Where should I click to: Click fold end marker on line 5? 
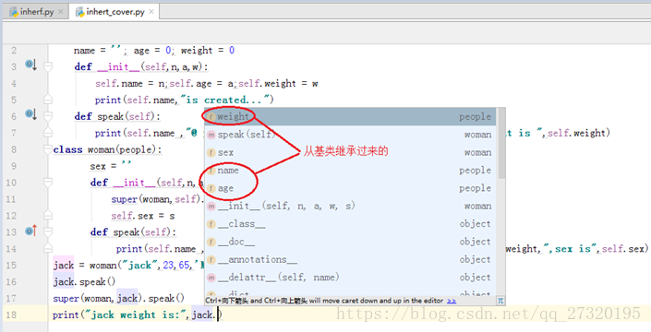48,100
